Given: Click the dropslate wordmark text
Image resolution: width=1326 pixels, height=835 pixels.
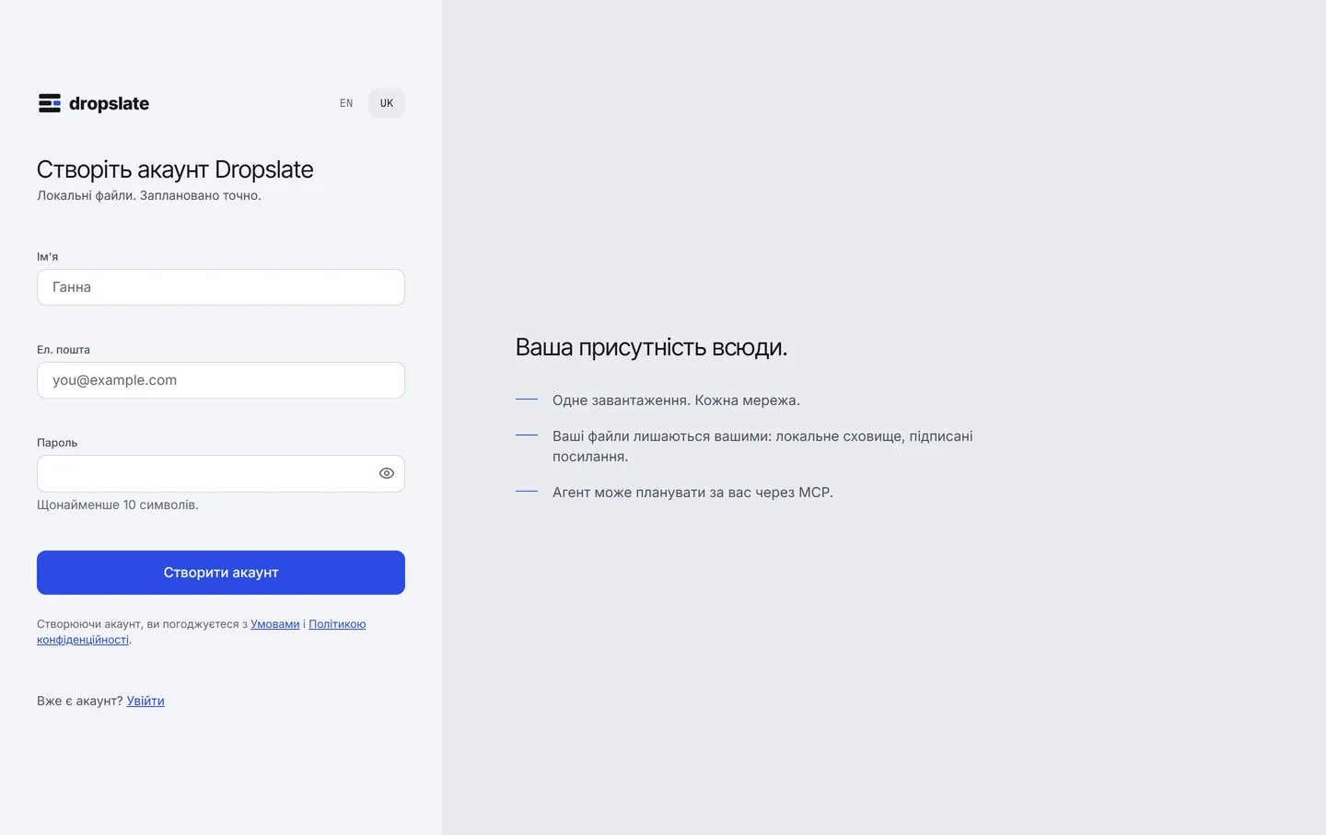Looking at the screenshot, I should coord(109,104).
